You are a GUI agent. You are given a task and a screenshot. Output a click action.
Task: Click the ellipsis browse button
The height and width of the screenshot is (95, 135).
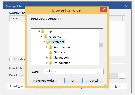tap(122, 76)
